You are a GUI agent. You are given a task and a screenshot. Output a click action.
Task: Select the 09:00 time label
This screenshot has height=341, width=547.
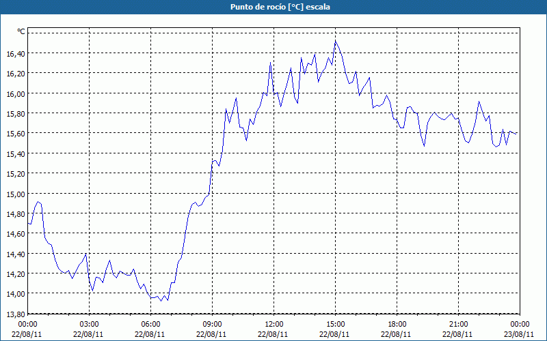click(x=212, y=325)
